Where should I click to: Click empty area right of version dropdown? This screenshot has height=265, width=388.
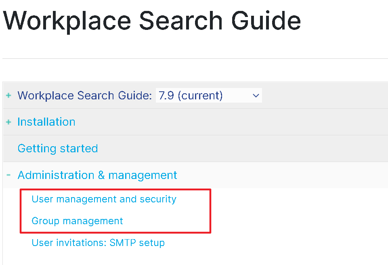click(323, 96)
